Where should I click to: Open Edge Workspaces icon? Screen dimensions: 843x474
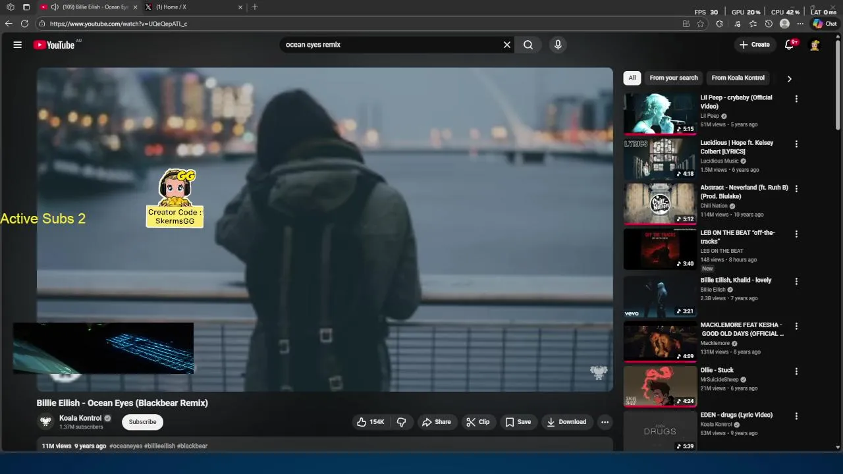10,7
